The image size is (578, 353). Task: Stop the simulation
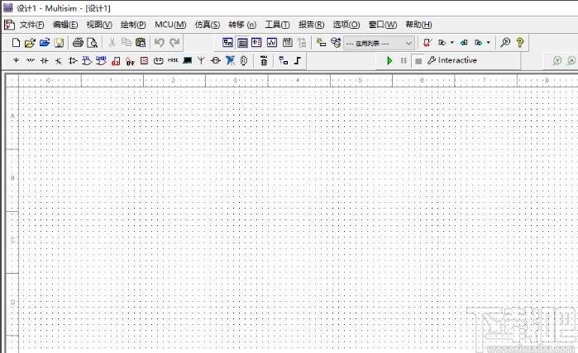[x=418, y=61]
